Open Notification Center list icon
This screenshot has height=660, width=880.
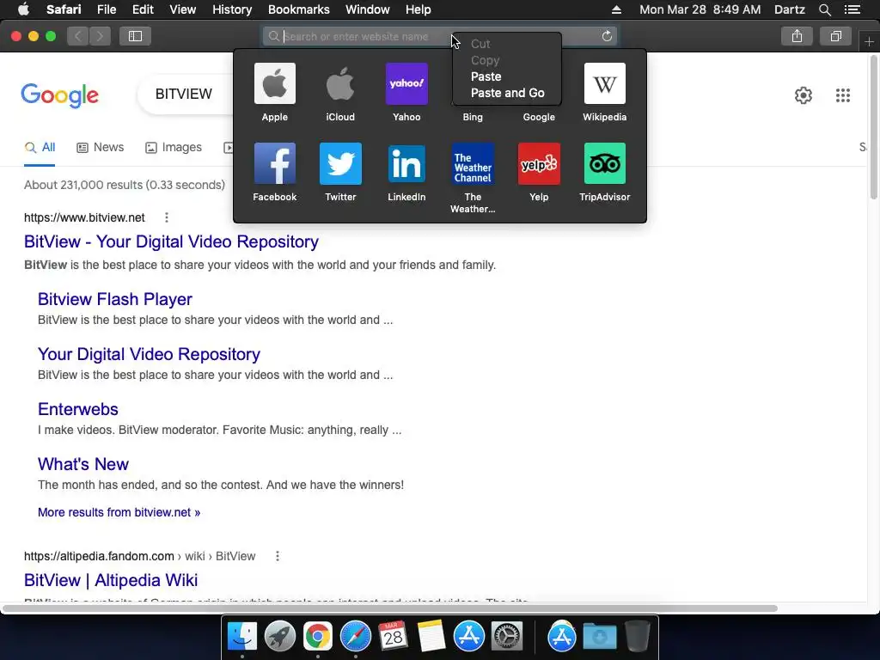[852, 9]
